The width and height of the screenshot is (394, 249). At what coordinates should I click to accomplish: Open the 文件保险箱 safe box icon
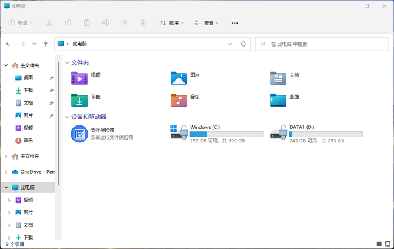click(79, 134)
